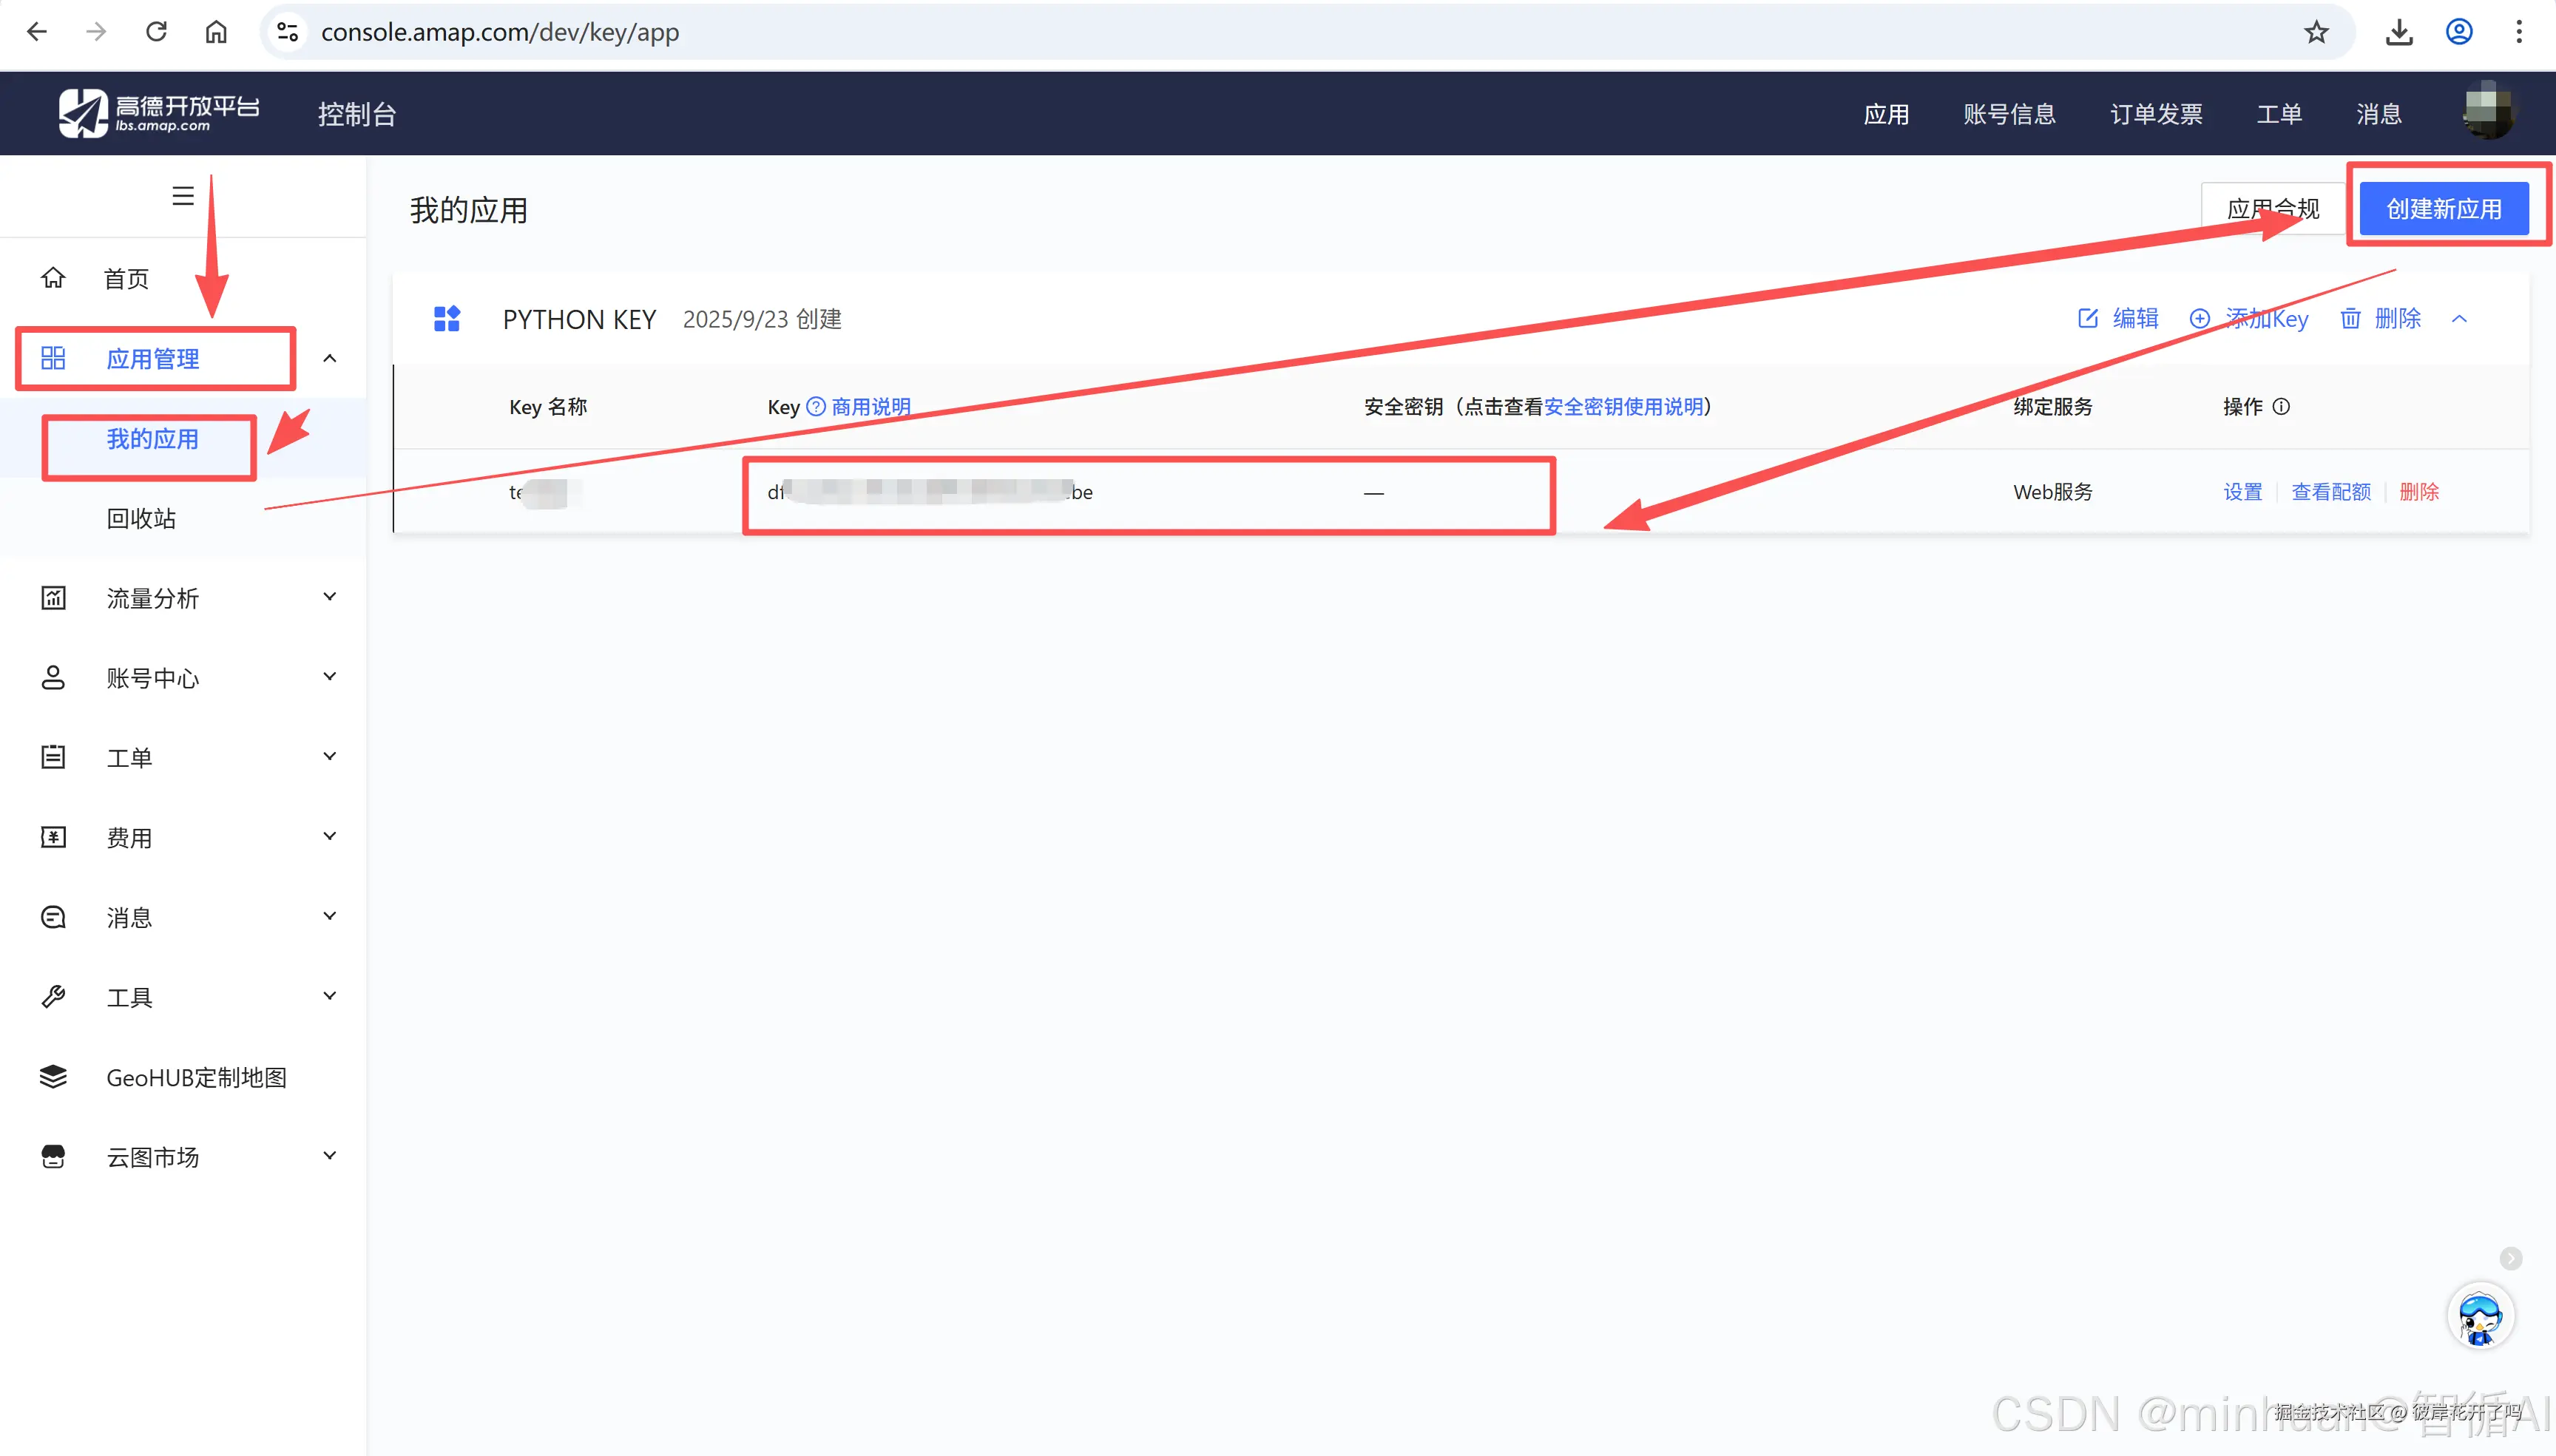The height and width of the screenshot is (1456, 2556).
Task: Click the home icon next to 首页
Action: pyautogui.click(x=53, y=278)
